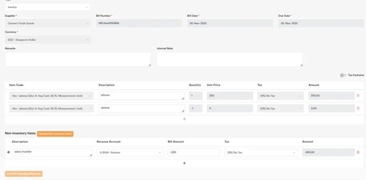Open the Type dropdown showing Invoice
This screenshot has width=366, height=180.
(x=48, y=7)
